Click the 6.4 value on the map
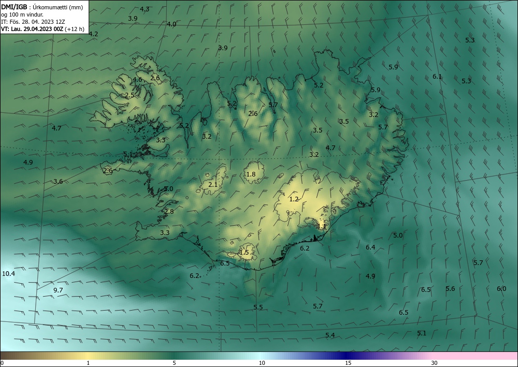 tap(371, 247)
